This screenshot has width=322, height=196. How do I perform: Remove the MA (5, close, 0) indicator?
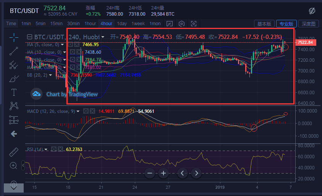tap(77, 45)
